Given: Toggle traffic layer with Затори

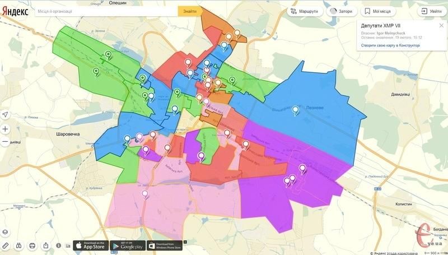Looking at the screenshot, I should tap(340, 11).
